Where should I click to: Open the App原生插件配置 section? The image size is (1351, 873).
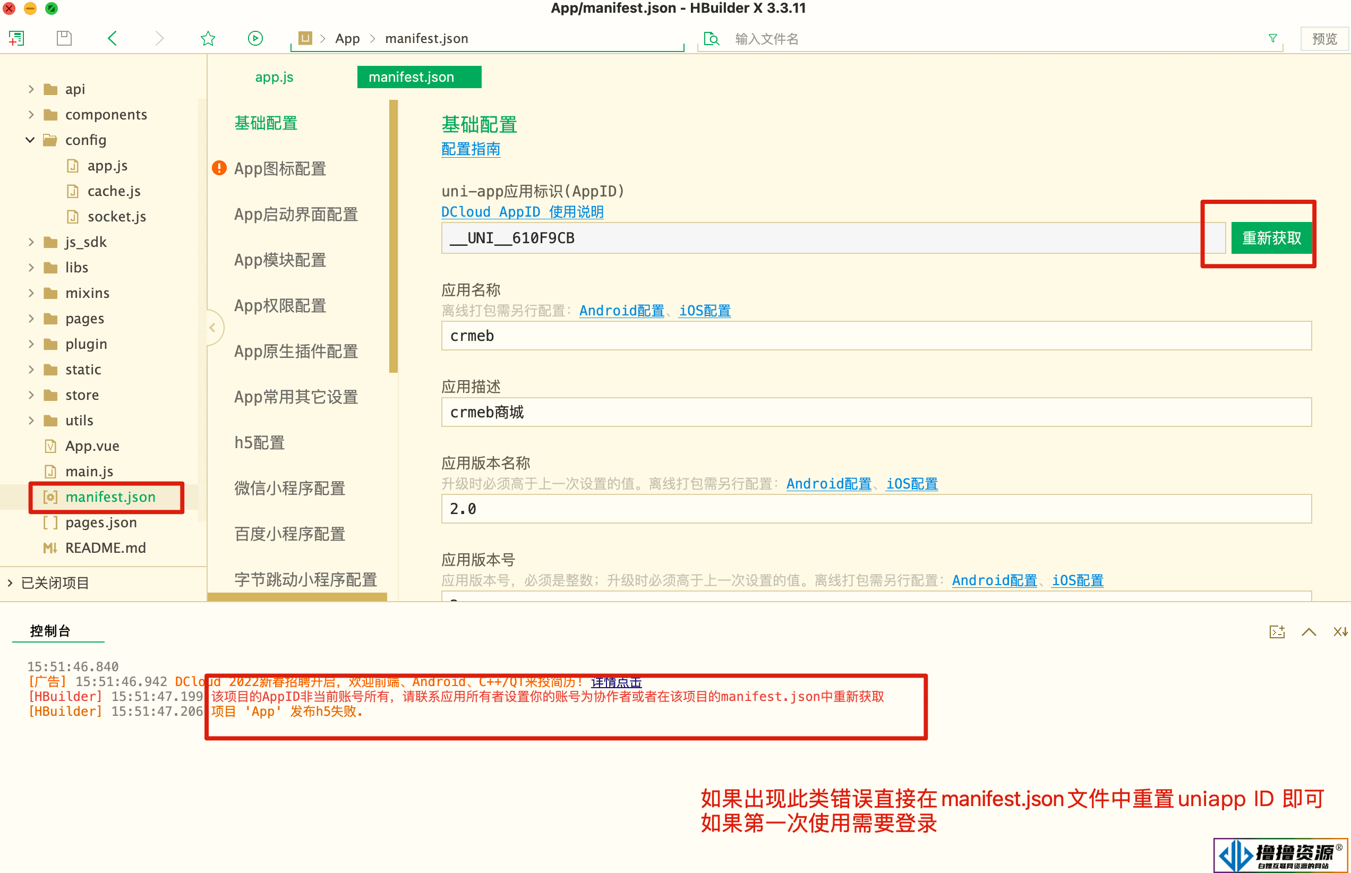pyautogui.click(x=296, y=352)
